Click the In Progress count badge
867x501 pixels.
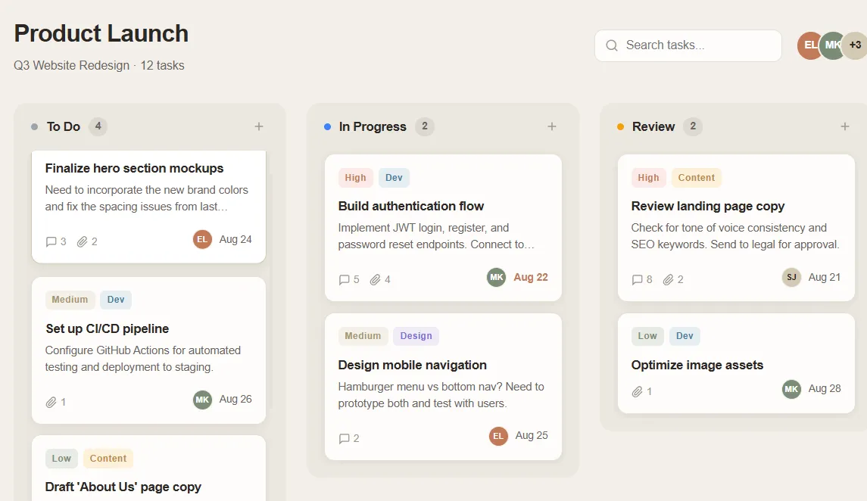pyautogui.click(x=425, y=126)
